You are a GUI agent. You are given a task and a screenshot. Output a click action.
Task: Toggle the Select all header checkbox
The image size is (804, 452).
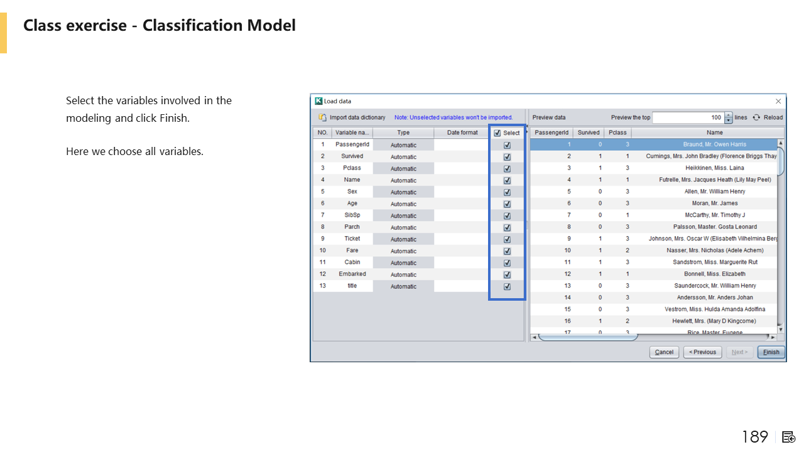point(497,133)
